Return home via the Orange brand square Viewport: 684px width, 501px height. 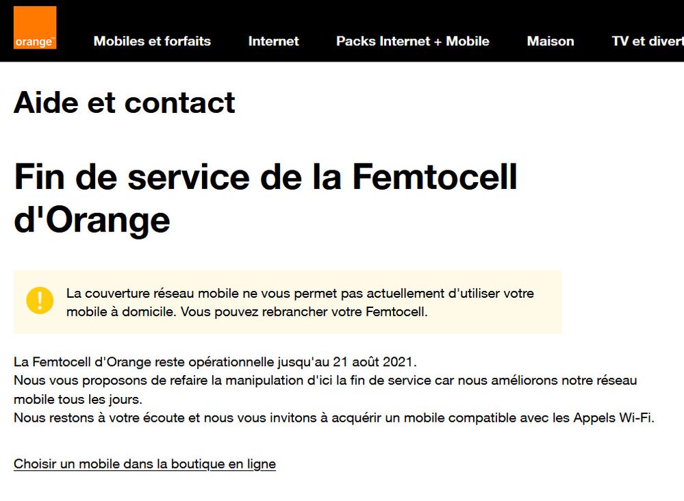point(36,29)
